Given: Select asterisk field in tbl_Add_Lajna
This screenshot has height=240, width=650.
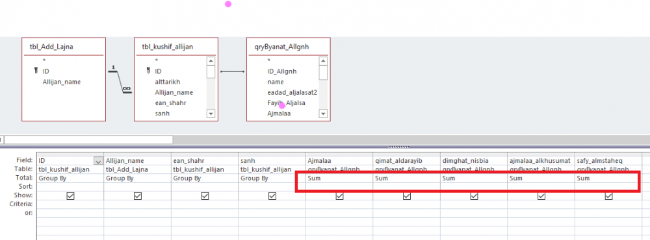Looking at the screenshot, I should click(44, 61).
